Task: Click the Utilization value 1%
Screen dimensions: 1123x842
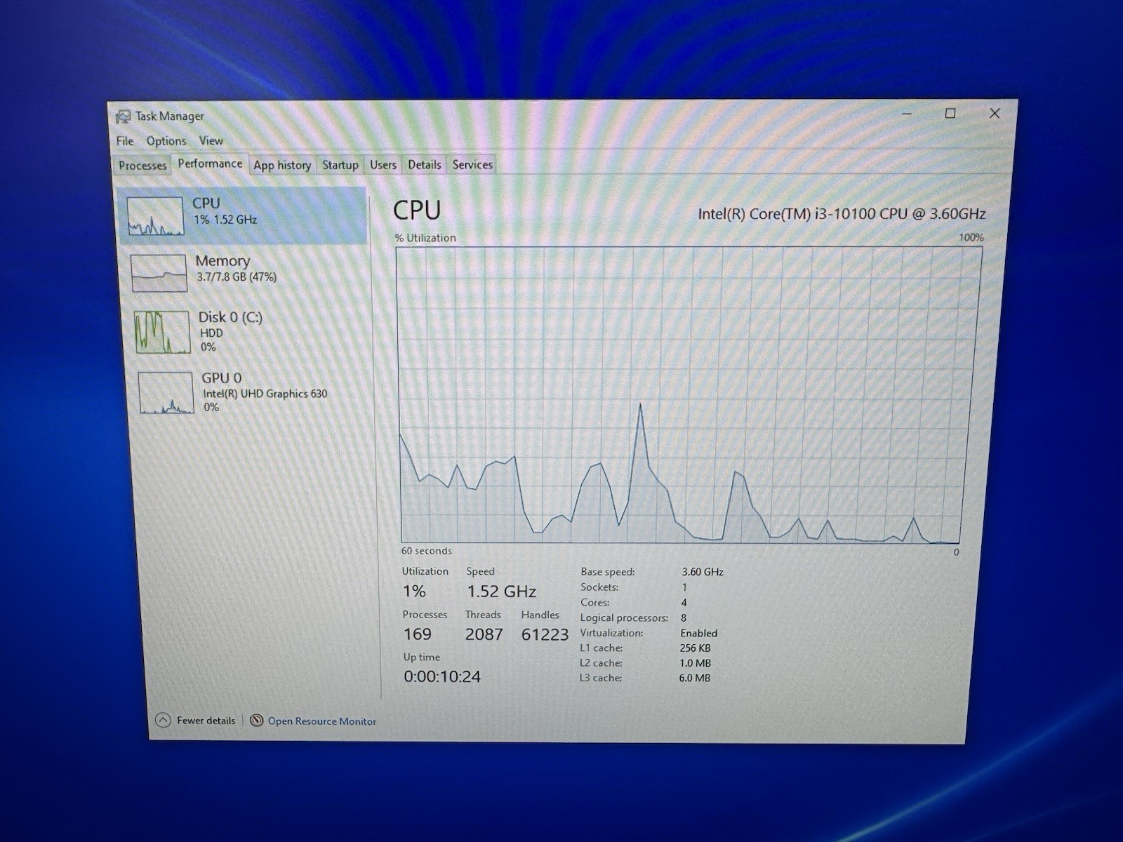Action: click(414, 592)
